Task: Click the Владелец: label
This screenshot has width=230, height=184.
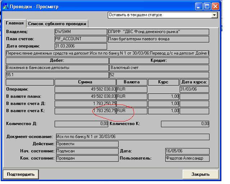Action: point(17,32)
